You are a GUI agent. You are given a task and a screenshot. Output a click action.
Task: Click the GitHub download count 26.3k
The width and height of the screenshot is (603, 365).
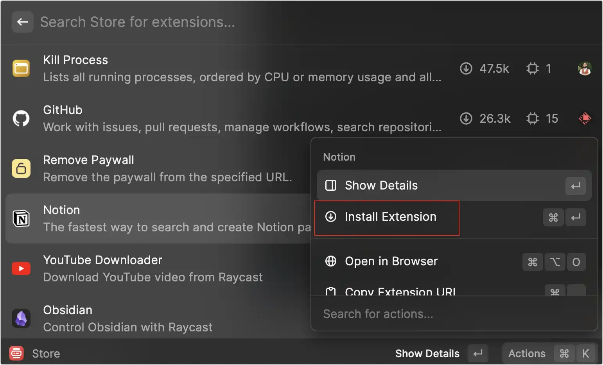tap(495, 118)
